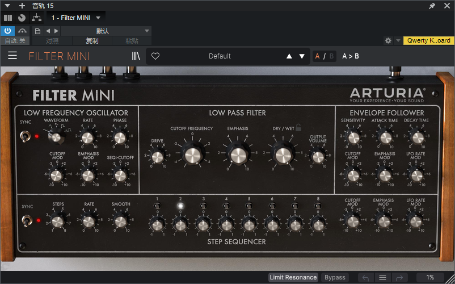Viewport: 455px width, 284px height.
Task: Click the A > B copy button
Action: pos(350,56)
